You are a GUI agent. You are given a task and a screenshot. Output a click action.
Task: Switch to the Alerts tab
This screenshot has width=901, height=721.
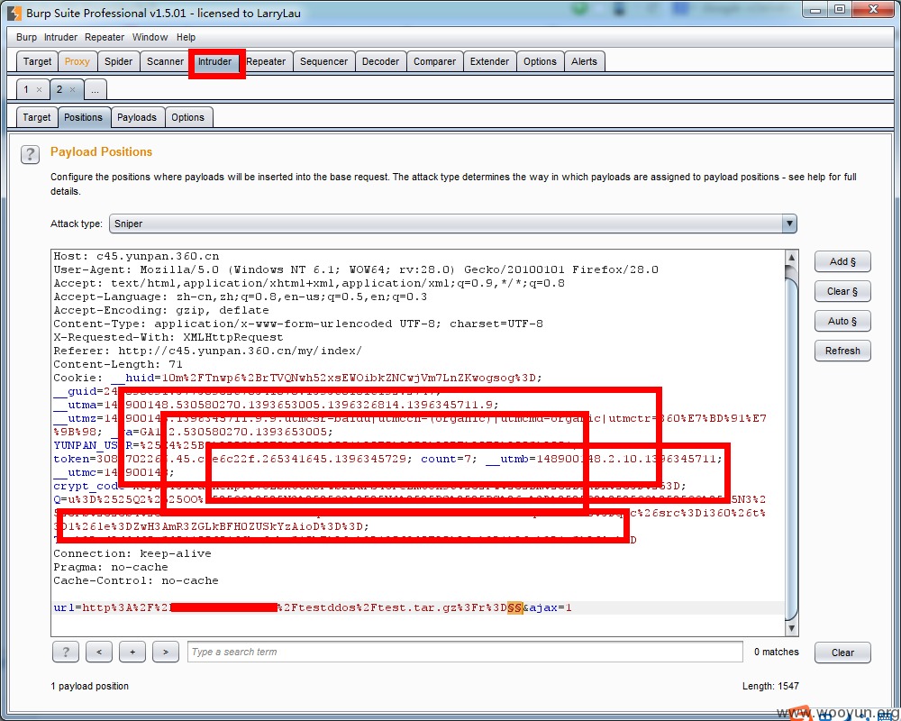(585, 61)
